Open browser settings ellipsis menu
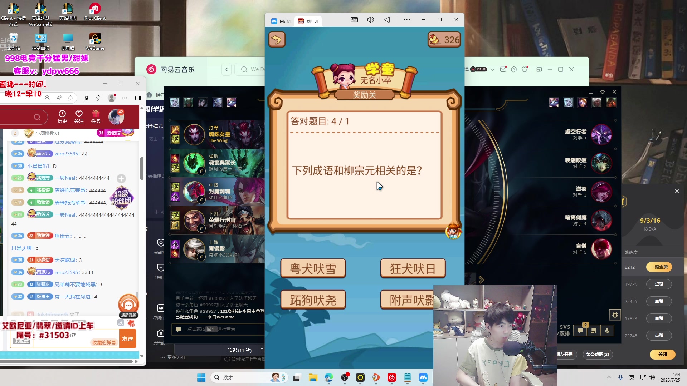The image size is (687, 386). [125, 98]
